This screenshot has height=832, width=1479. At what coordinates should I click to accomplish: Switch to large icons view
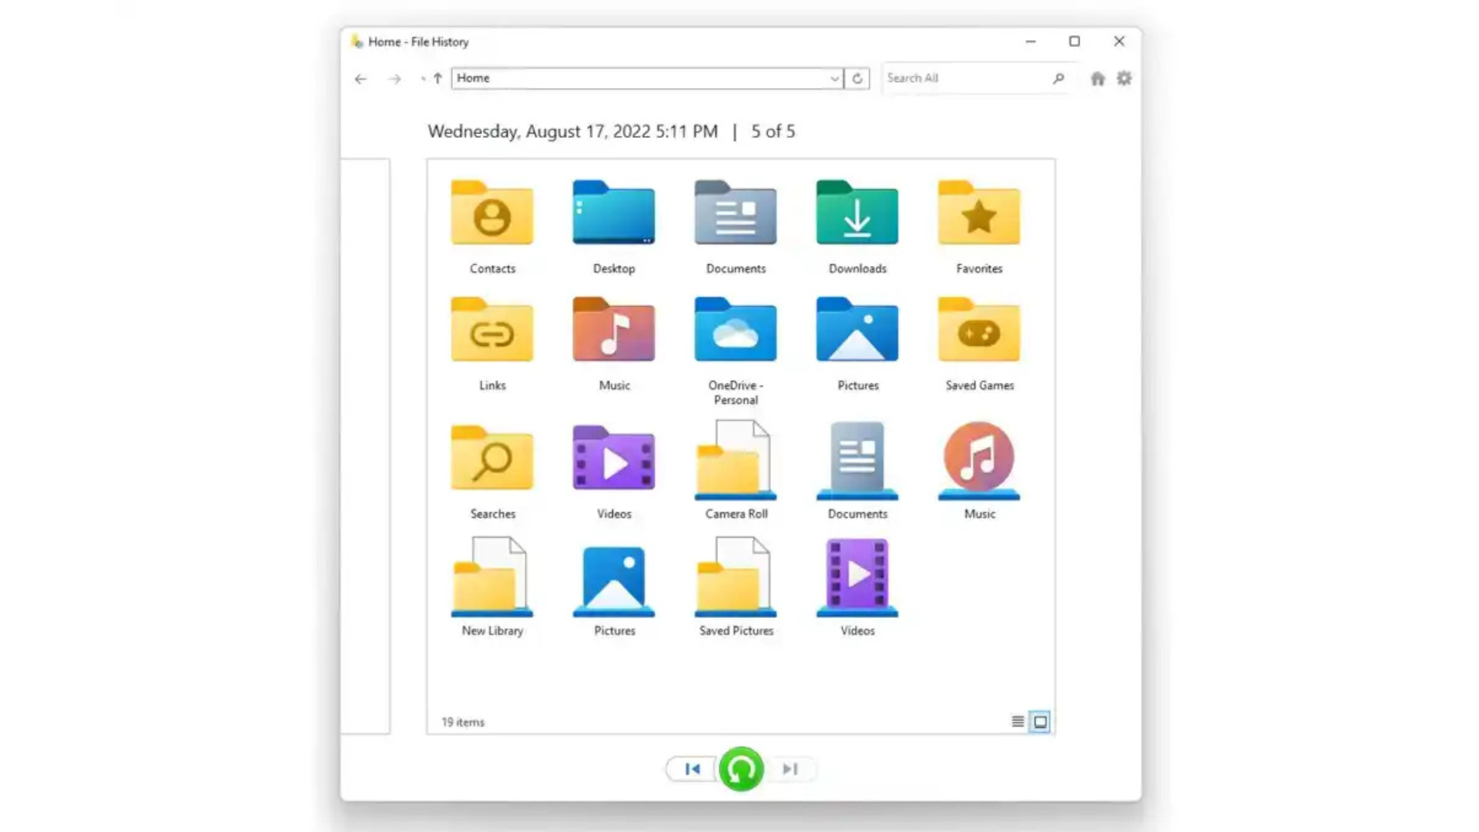coord(1040,722)
